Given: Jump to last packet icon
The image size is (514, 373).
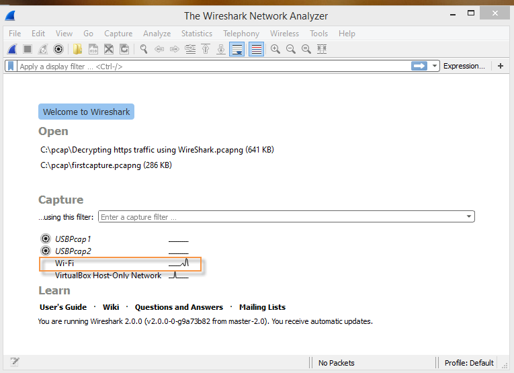Looking at the screenshot, I should click(x=221, y=49).
